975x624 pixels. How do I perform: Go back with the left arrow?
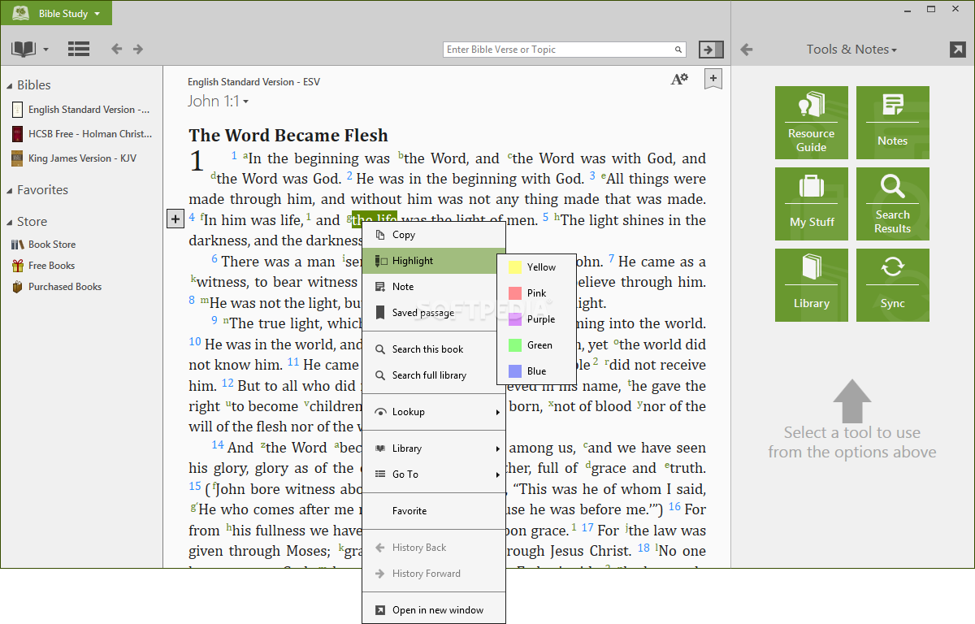[x=117, y=49]
